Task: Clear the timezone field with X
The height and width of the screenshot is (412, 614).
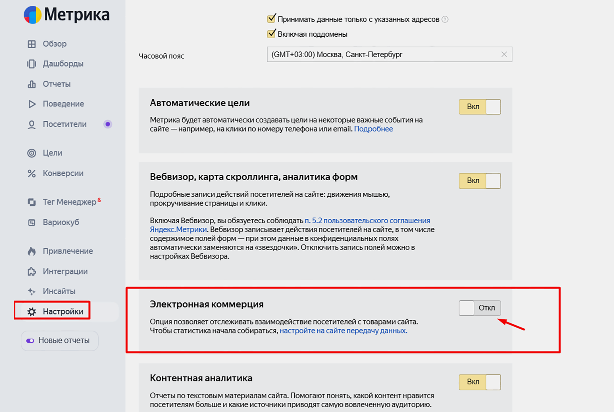Action: [504, 55]
